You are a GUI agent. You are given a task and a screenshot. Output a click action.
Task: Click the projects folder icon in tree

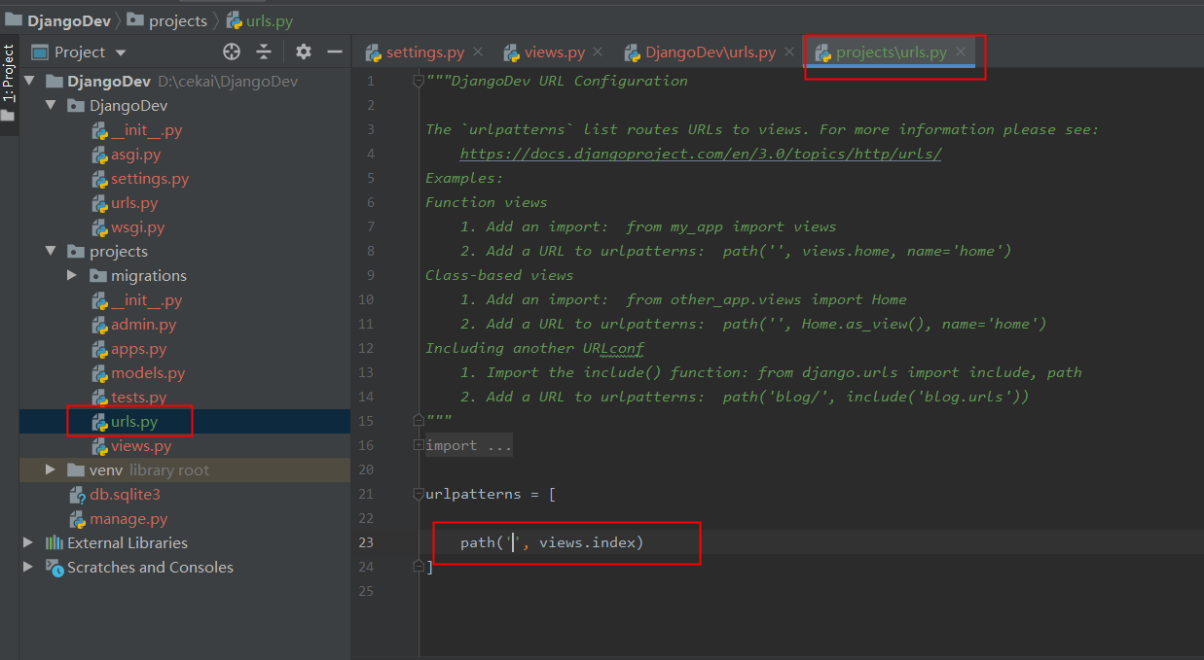tap(76, 252)
